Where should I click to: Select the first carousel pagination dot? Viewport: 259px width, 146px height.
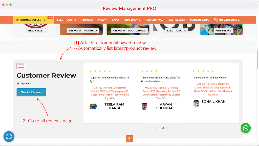145,128
